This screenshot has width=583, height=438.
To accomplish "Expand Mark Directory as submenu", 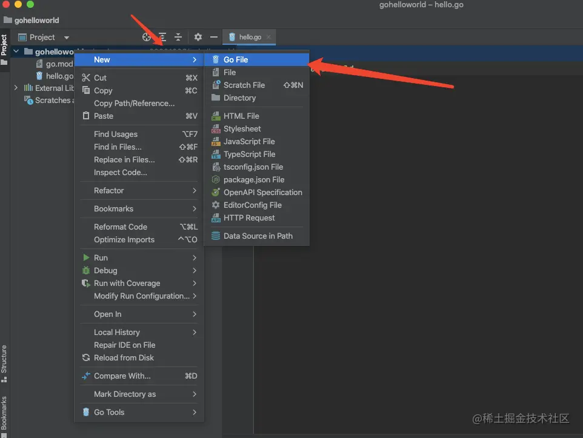I will coord(139,394).
